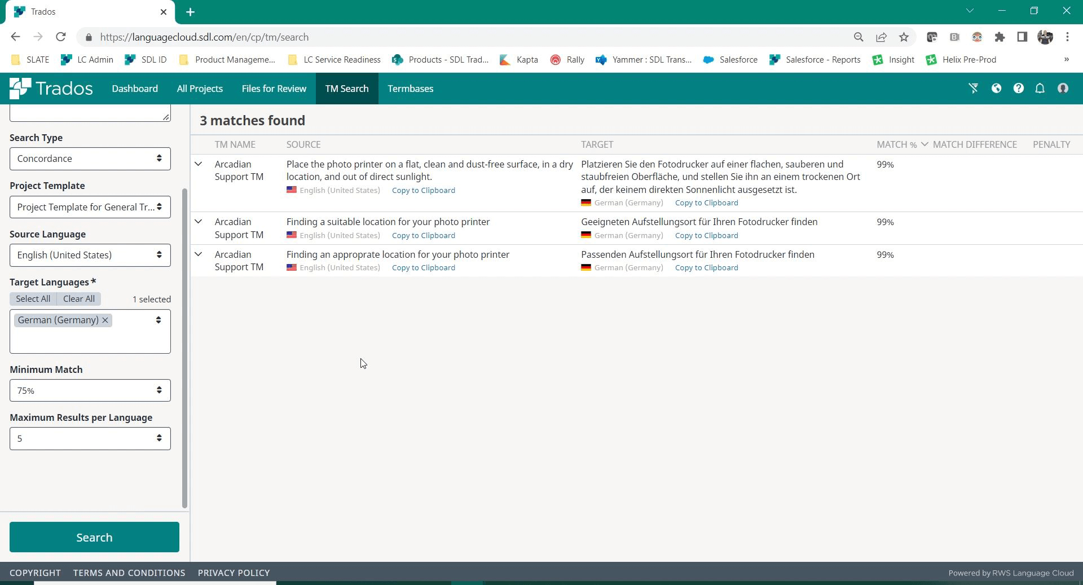Open the Minimum Match dropdown
The height and width of the screenshot is (585, 1083).
pyautogui.click(x=90, y=390)
